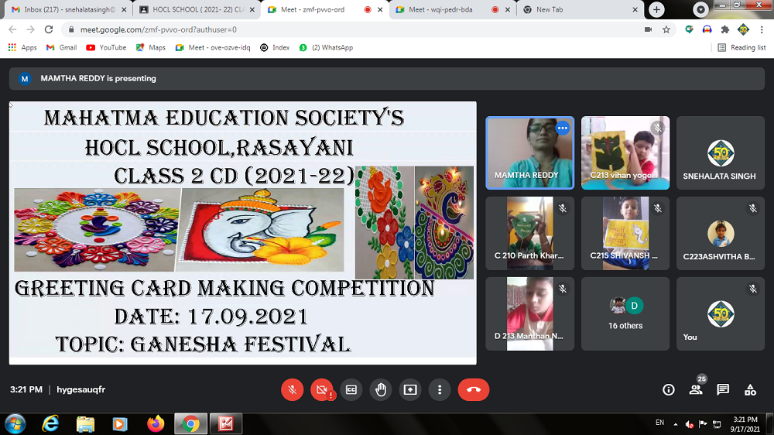Show the participants list with 25 badge
The image size is (774, 435).
[696, 390]
